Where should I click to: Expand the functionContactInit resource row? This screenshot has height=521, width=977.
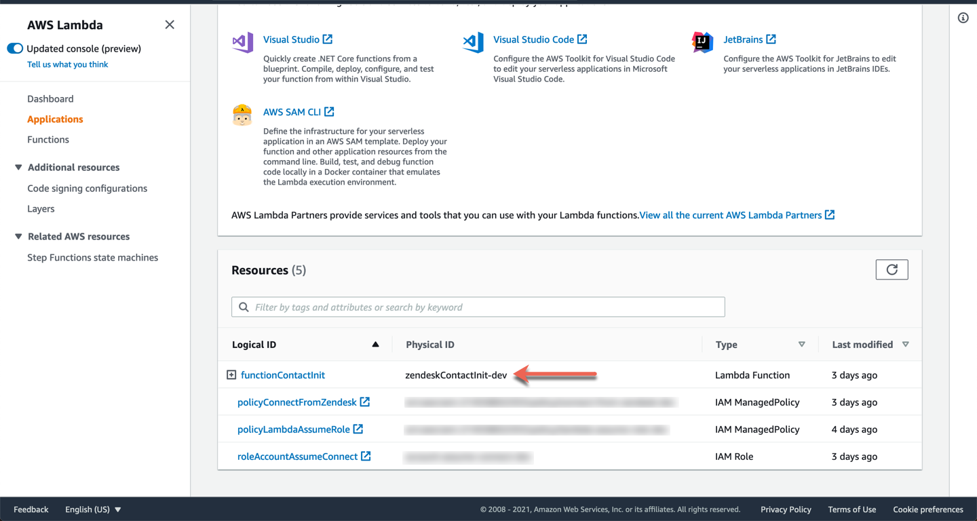click(231, 375)
